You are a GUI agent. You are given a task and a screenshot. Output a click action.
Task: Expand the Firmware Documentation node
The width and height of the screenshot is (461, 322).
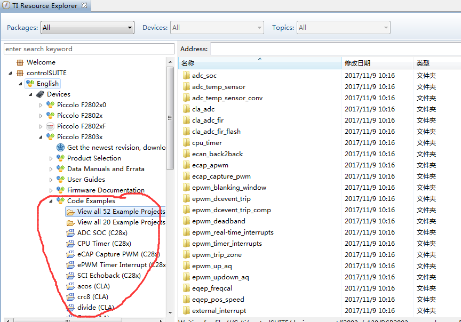tap(51, 190)
